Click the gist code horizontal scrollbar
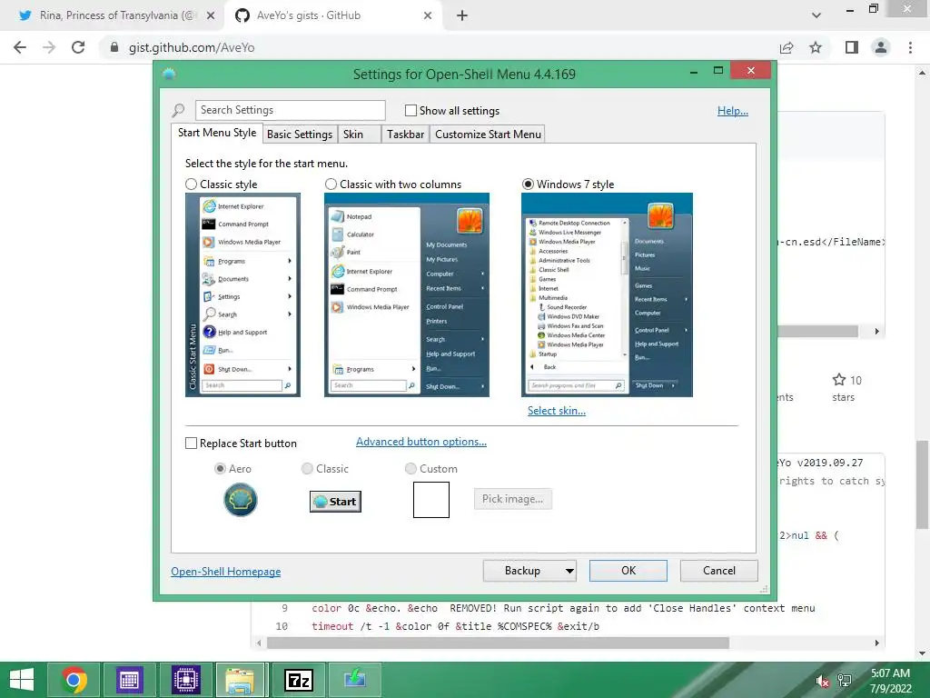The image size is (930, 698). coord(499,643)
